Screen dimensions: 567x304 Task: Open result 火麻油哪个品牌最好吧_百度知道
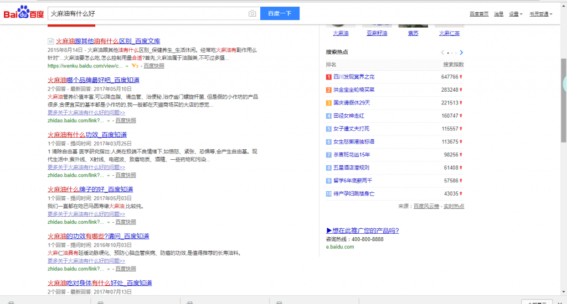pyautogui.click(x=93, y=80)
